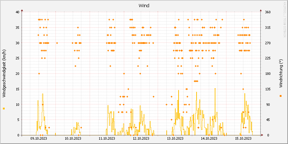Click the left axis value 15
The image size is (288, 144).
pos(17,89)
